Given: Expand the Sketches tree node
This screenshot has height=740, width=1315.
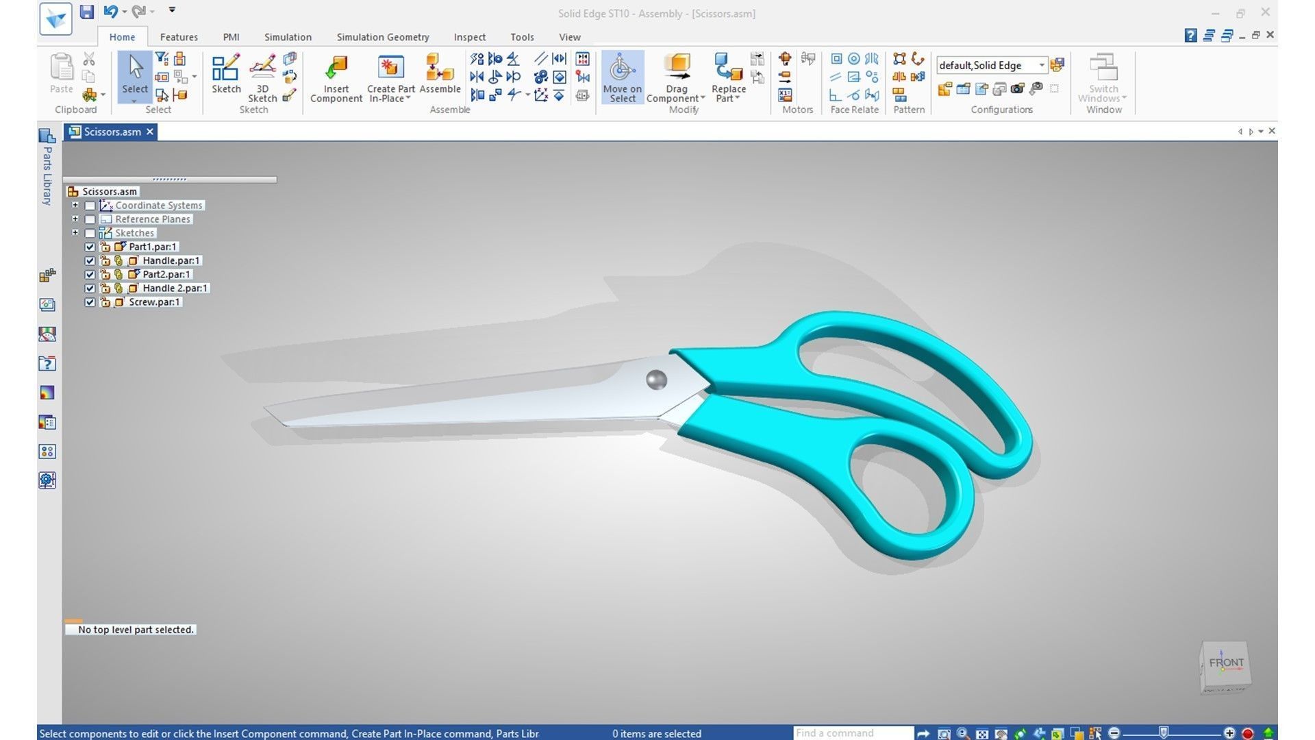Looking at the screenshot, I should [x=75, y=233].
